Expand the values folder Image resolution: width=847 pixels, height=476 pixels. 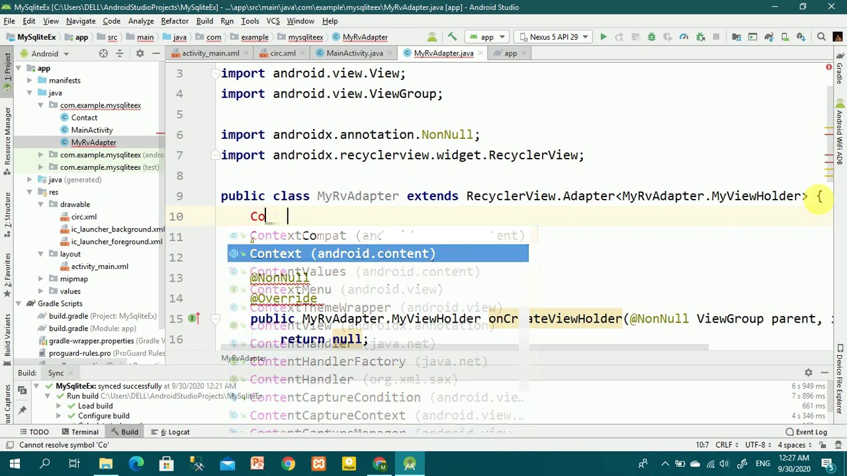[41, 292]
